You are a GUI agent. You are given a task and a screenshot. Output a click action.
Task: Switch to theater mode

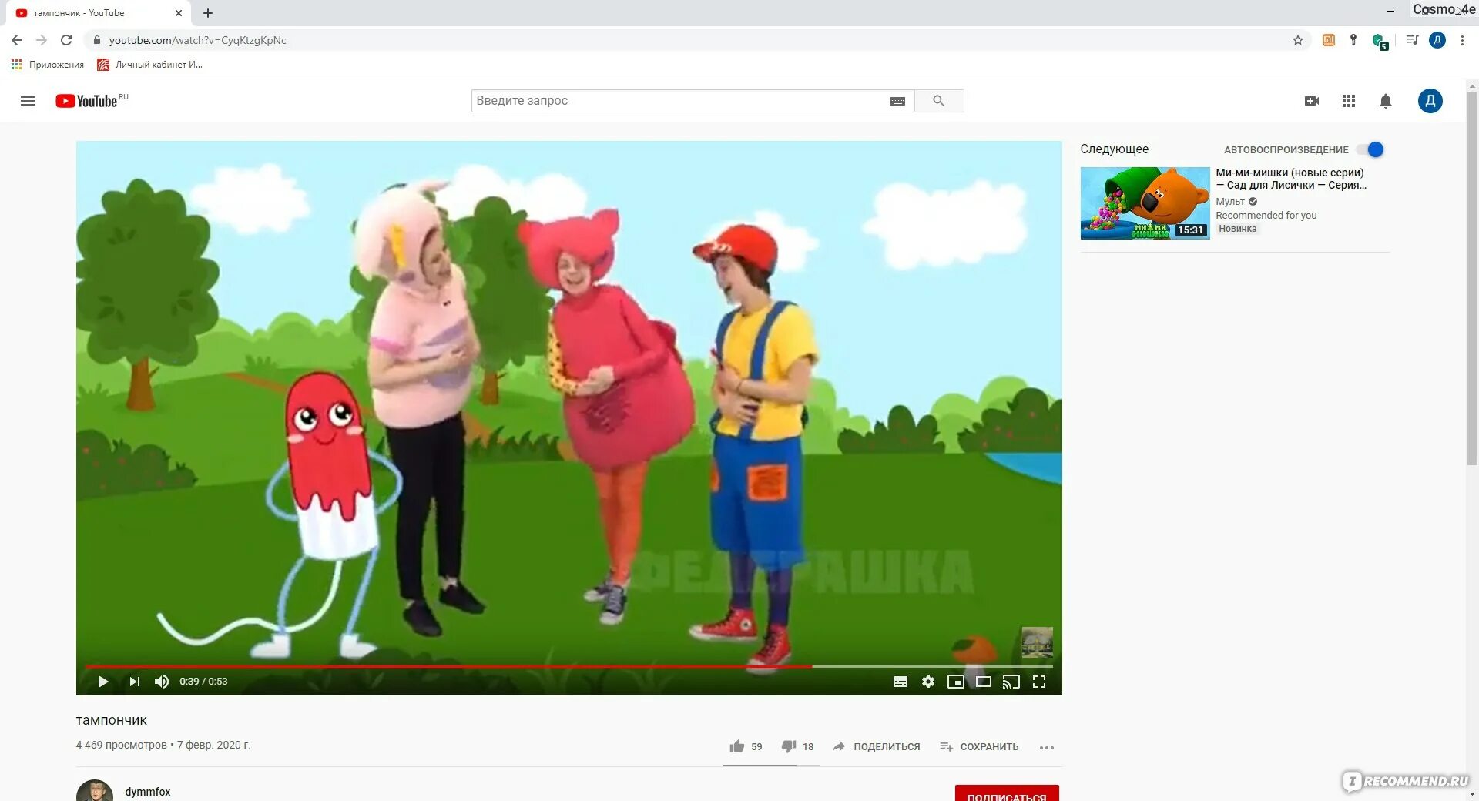984,682
